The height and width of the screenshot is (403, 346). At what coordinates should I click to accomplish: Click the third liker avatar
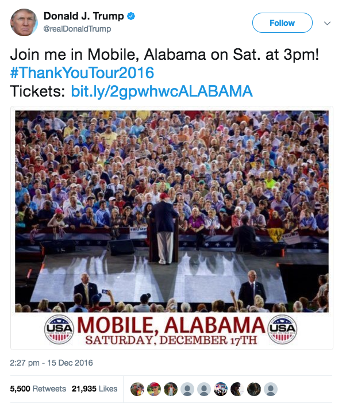pos(170,389)
